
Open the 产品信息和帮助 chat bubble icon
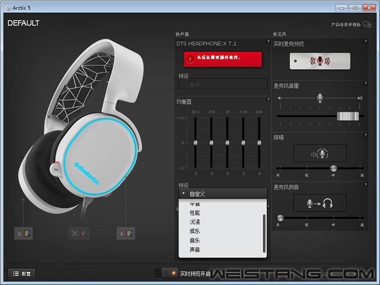coord(367,25)
